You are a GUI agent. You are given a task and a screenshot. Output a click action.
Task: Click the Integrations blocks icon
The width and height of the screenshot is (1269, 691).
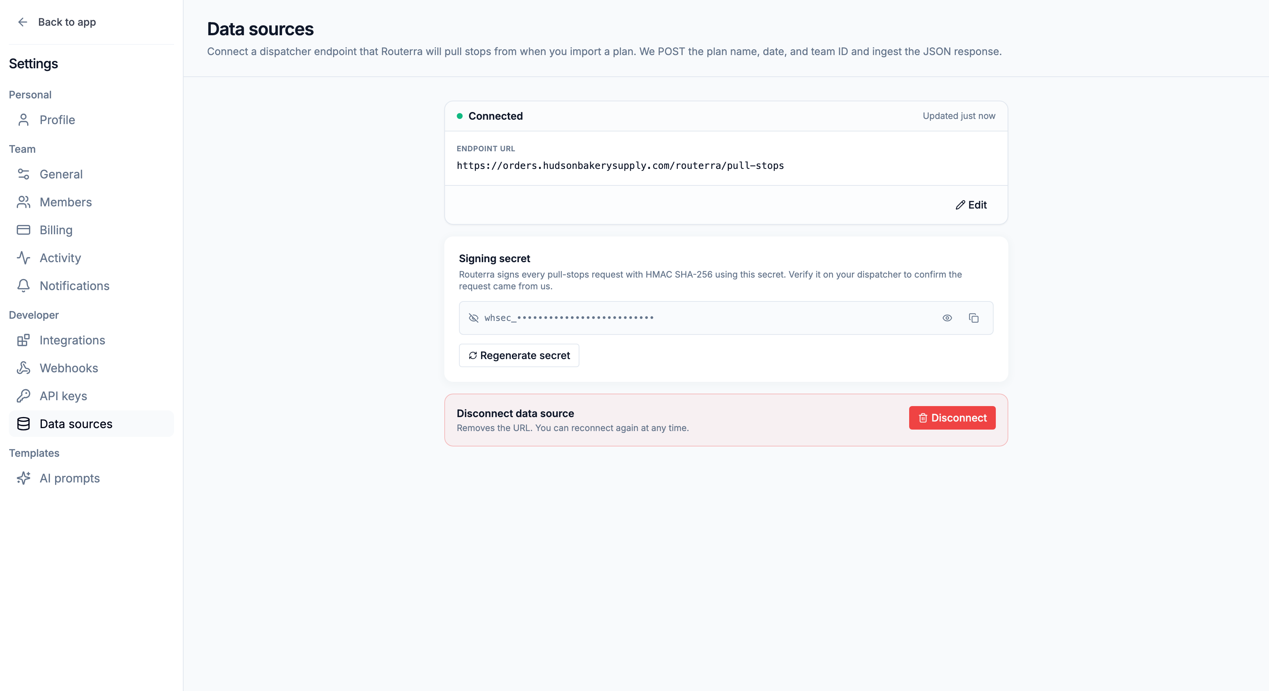(x=23, y=340)
